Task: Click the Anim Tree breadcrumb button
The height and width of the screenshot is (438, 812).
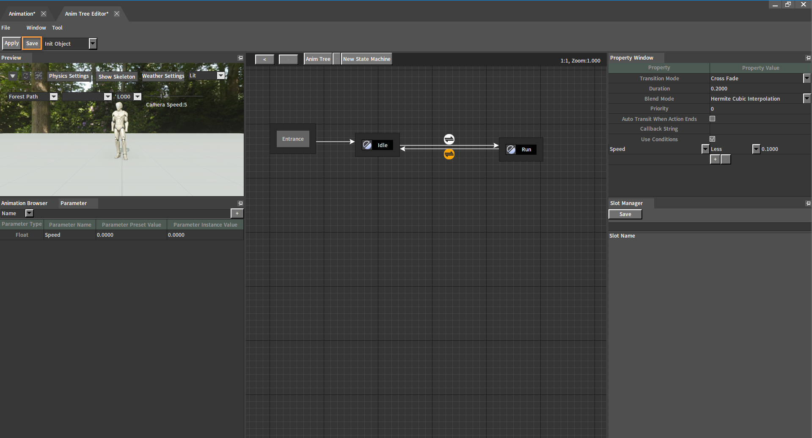Action: (318, 59)
